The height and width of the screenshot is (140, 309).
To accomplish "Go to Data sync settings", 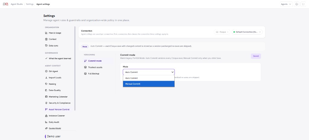I will (x=59, y=45).
